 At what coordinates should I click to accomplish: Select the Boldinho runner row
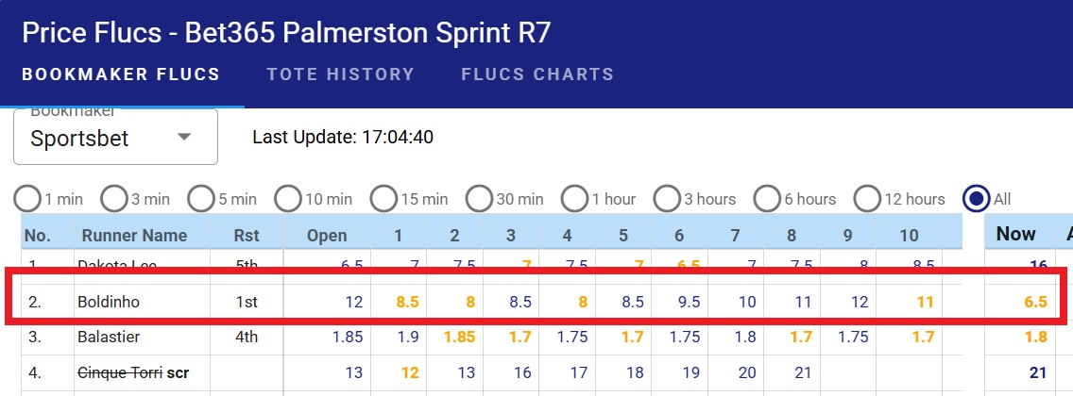click(536, 302)
